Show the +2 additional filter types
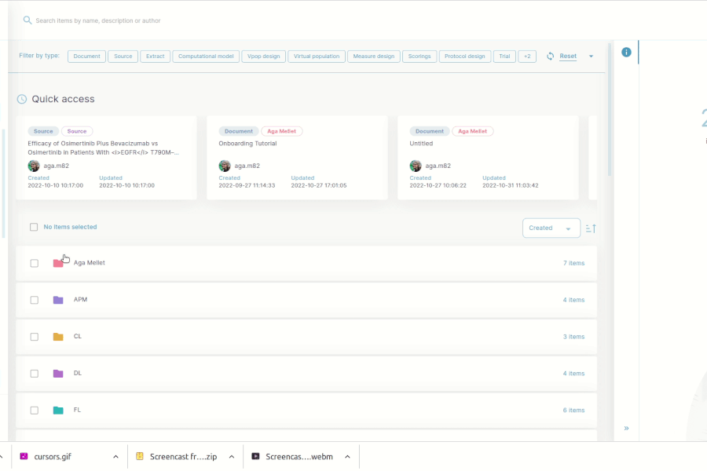Viewport: 707px width, 471px height. 527,57
